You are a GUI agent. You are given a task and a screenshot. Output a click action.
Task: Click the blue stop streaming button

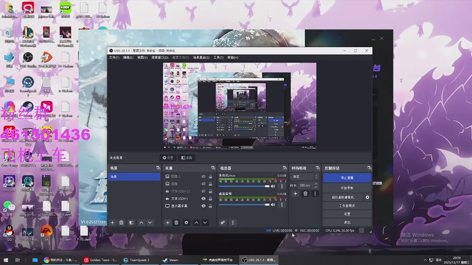point(347,178)
